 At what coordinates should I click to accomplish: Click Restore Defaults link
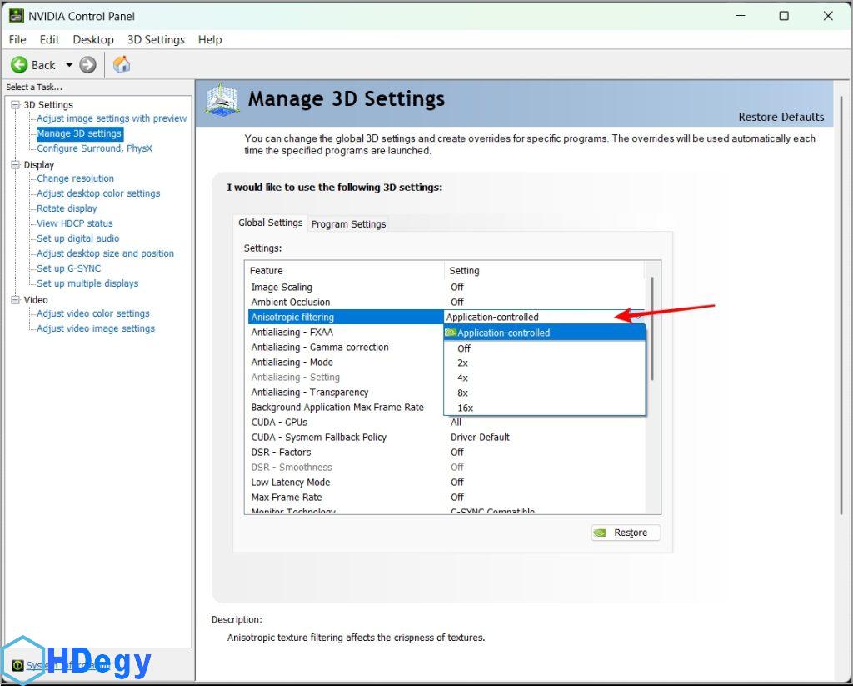[x=781, y=117]
